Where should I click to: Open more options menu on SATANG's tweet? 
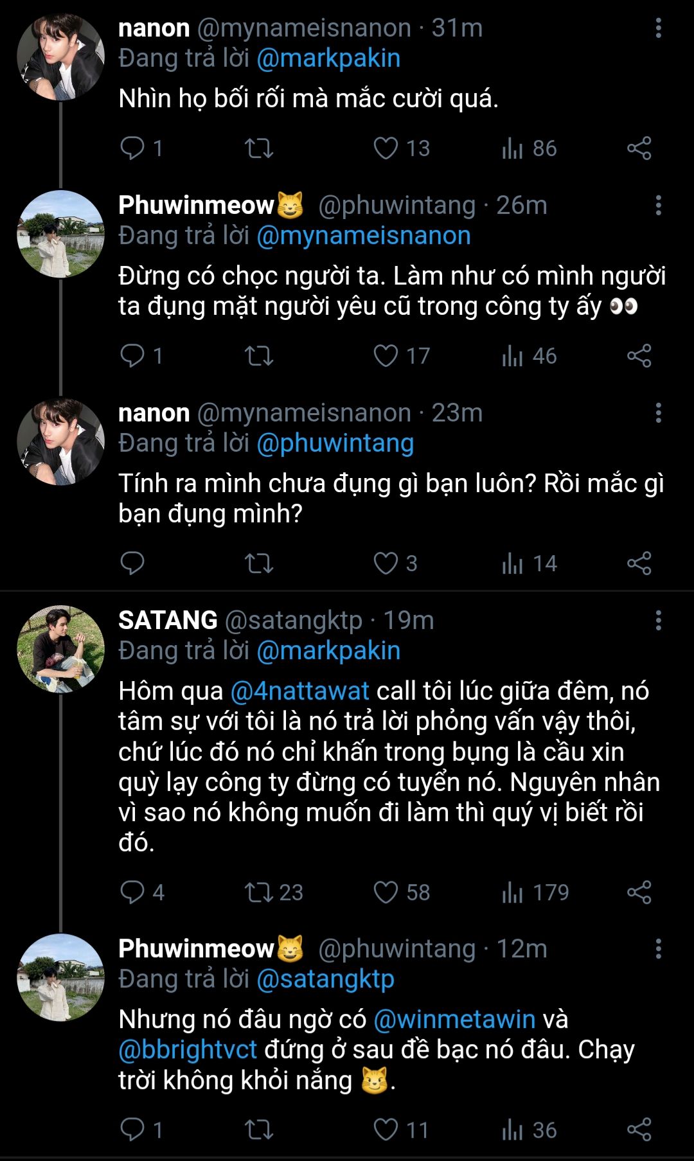(658, 621)
